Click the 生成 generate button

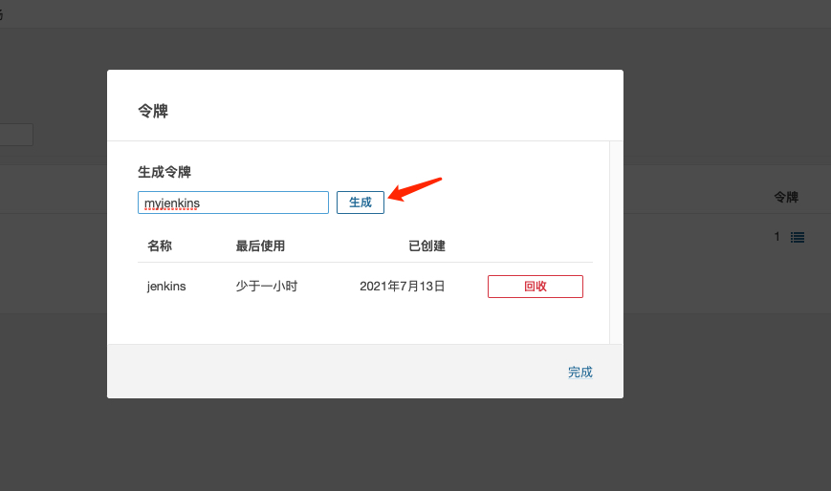pos(361,203)
